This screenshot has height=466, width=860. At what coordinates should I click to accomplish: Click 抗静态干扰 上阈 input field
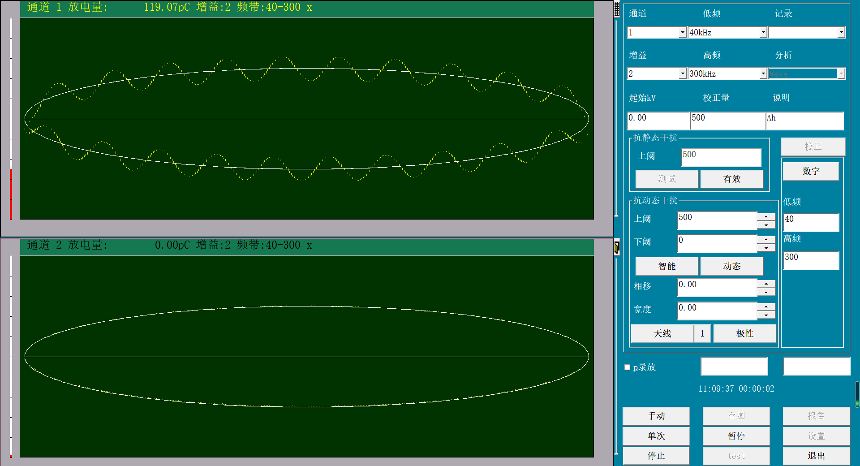(x=721, y=158)
